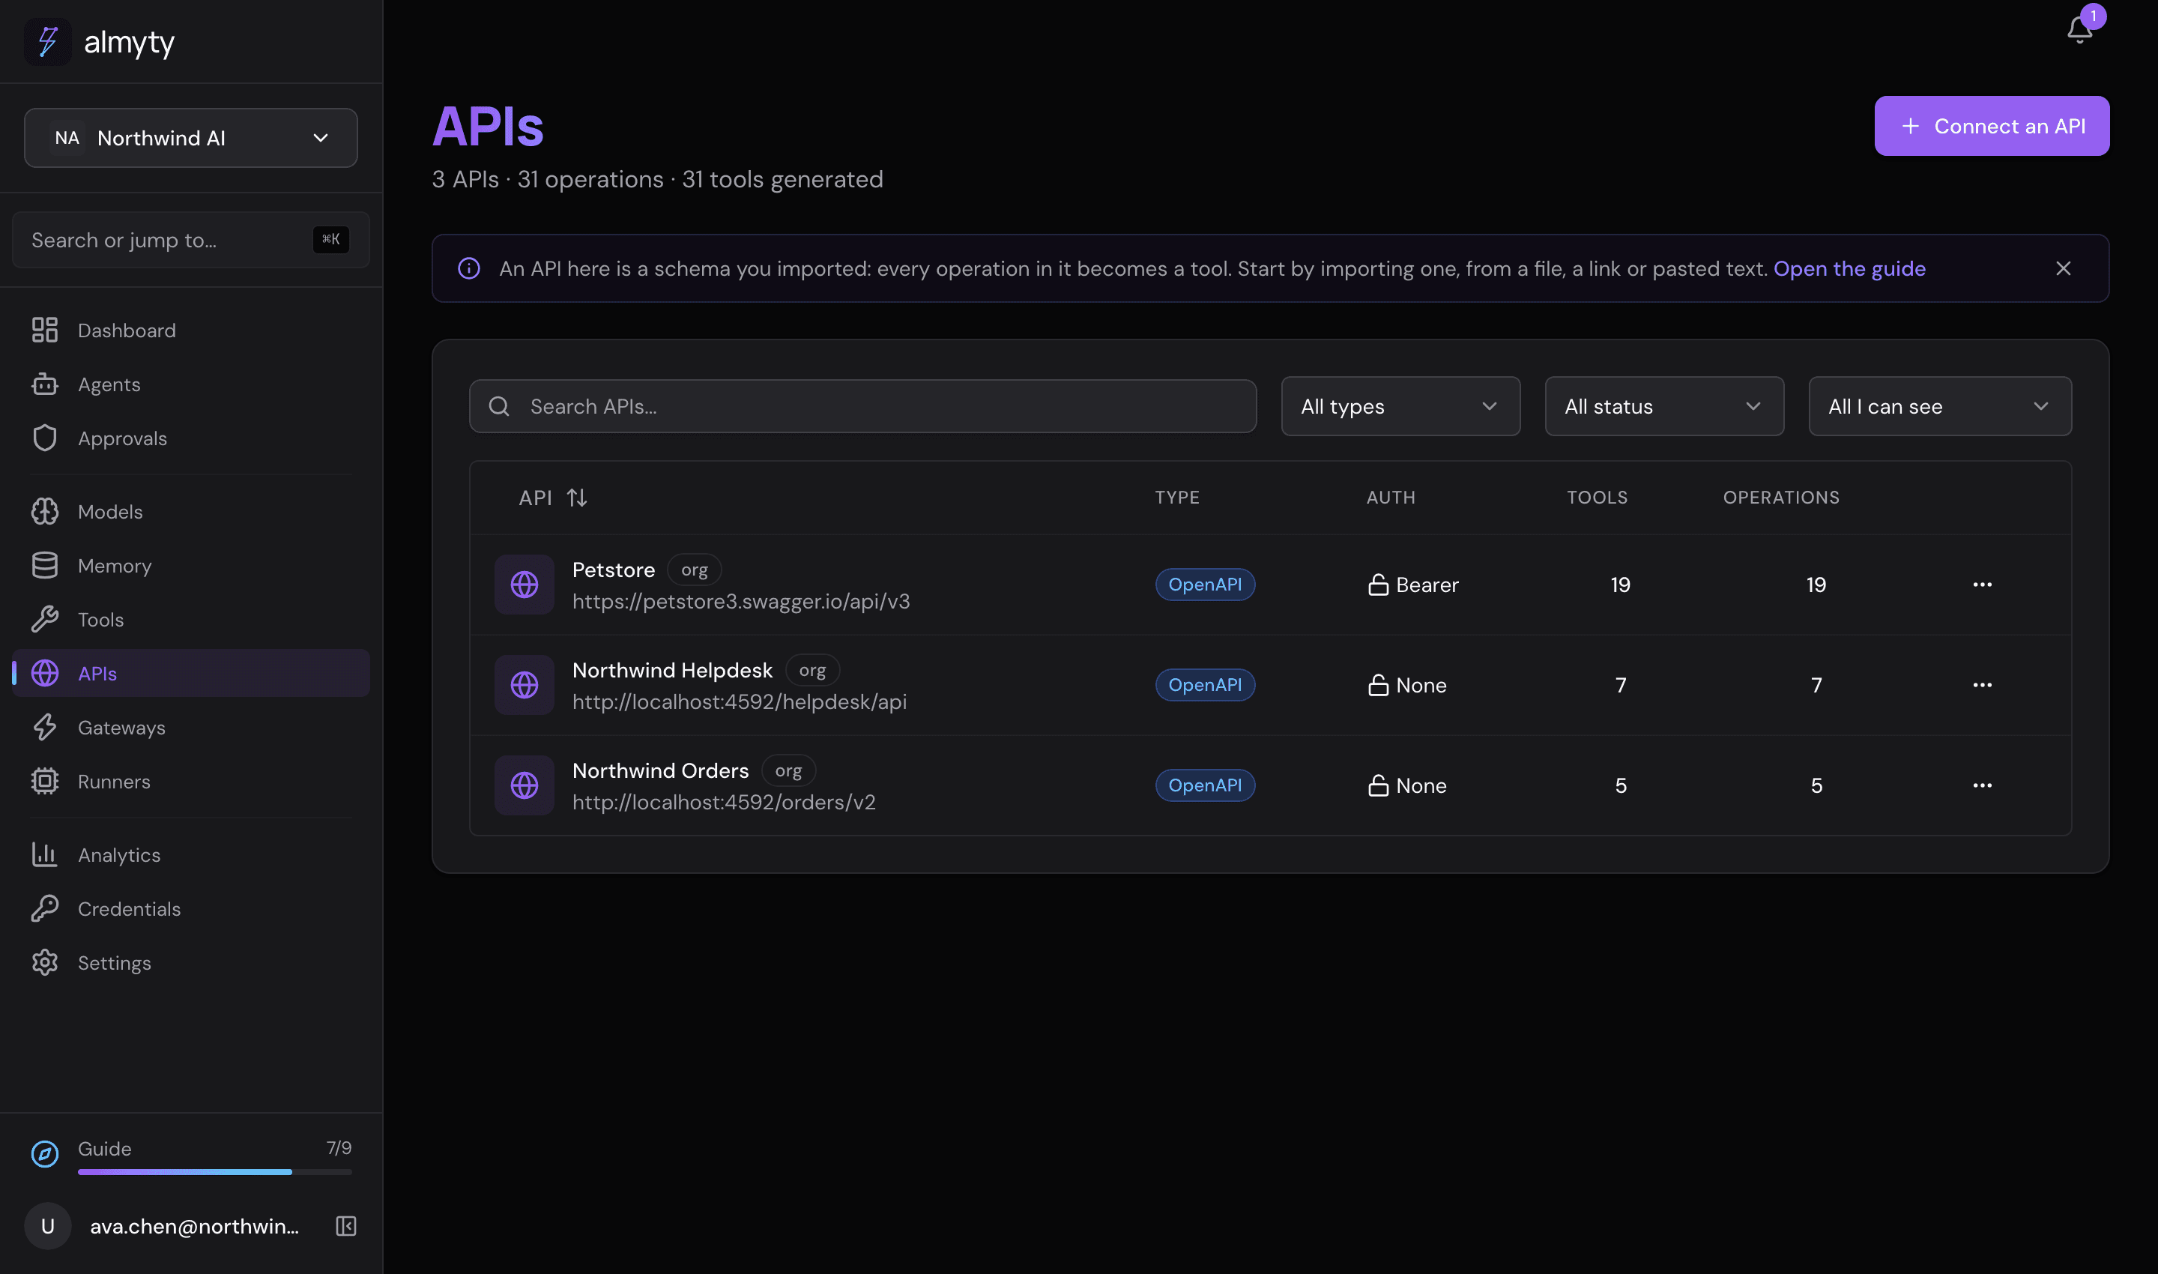This screenshot has height=1274, width=2158.
Task: Open the Northwind Orders row more-options menu
Action: [x=1982, y=785]
